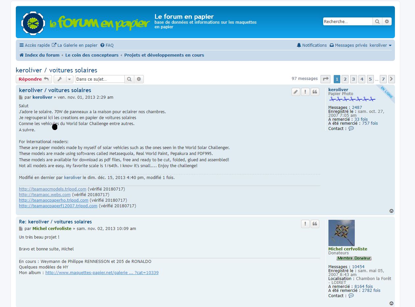The width and height of the screenshot is (415, 307).
Task: Open the Accès rapide quick links menu
Action: [x=35, y=45]
